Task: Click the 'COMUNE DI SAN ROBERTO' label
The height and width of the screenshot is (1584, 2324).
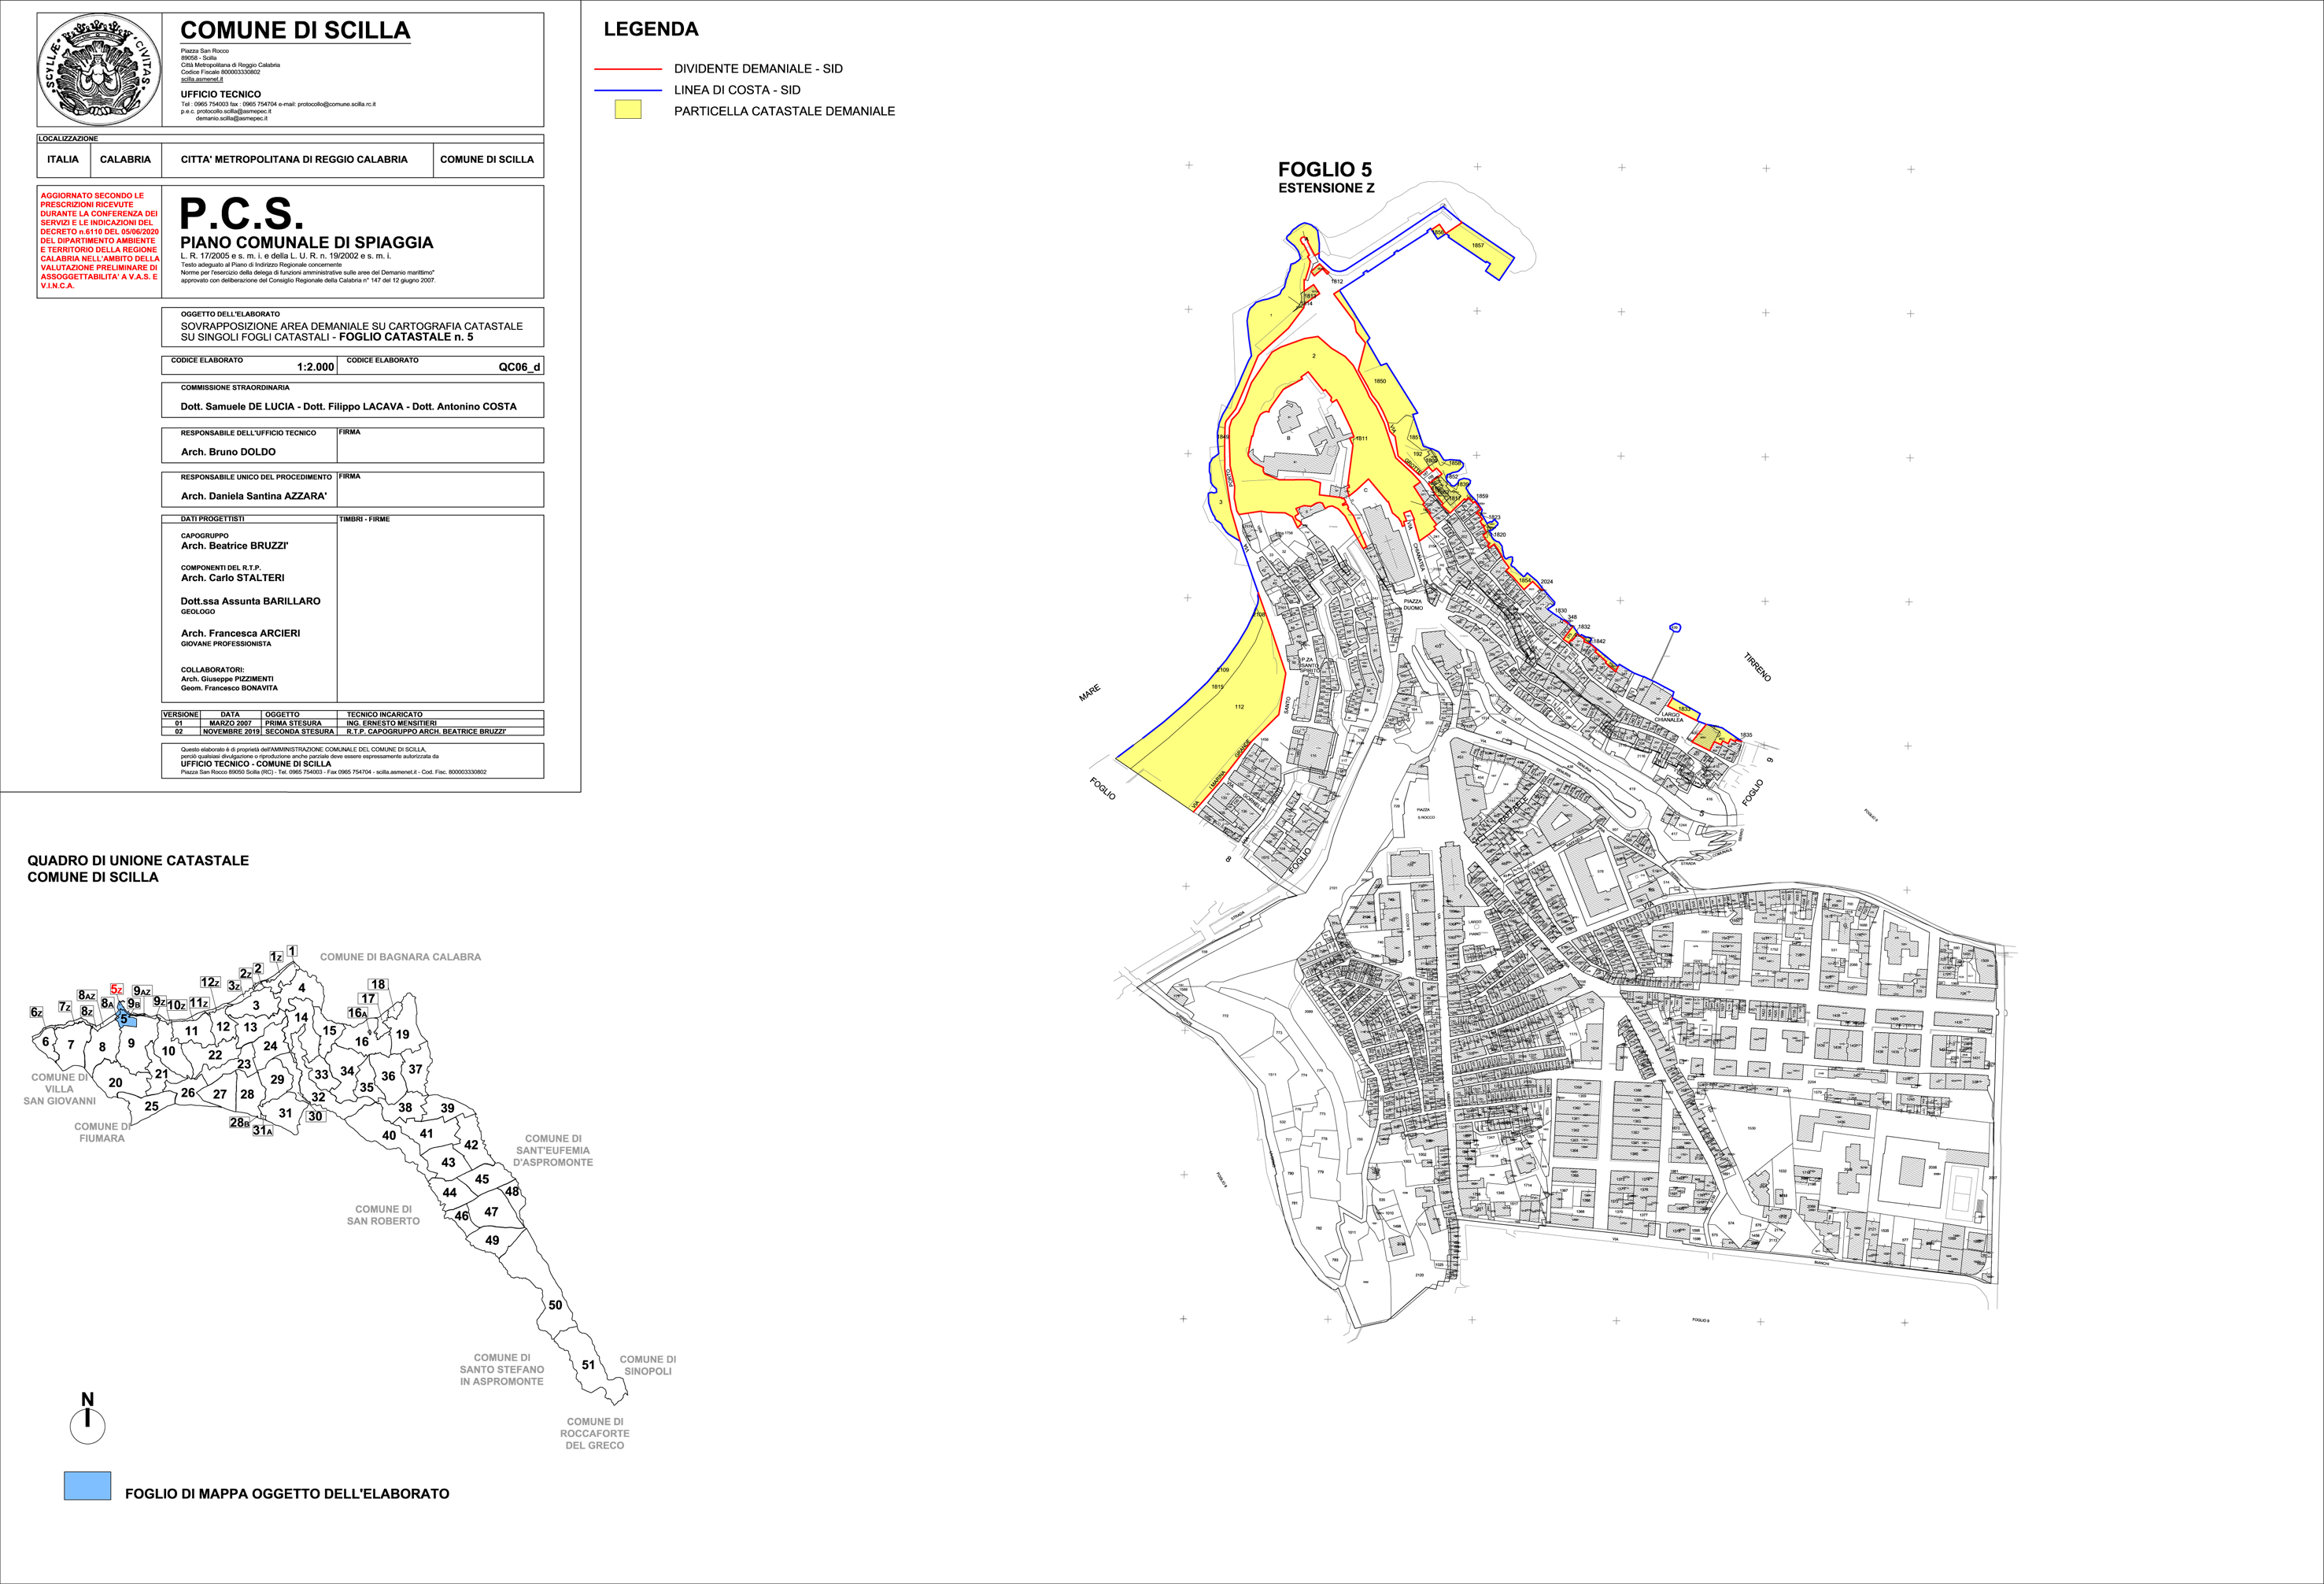Action: click(x=383, y=1215)
